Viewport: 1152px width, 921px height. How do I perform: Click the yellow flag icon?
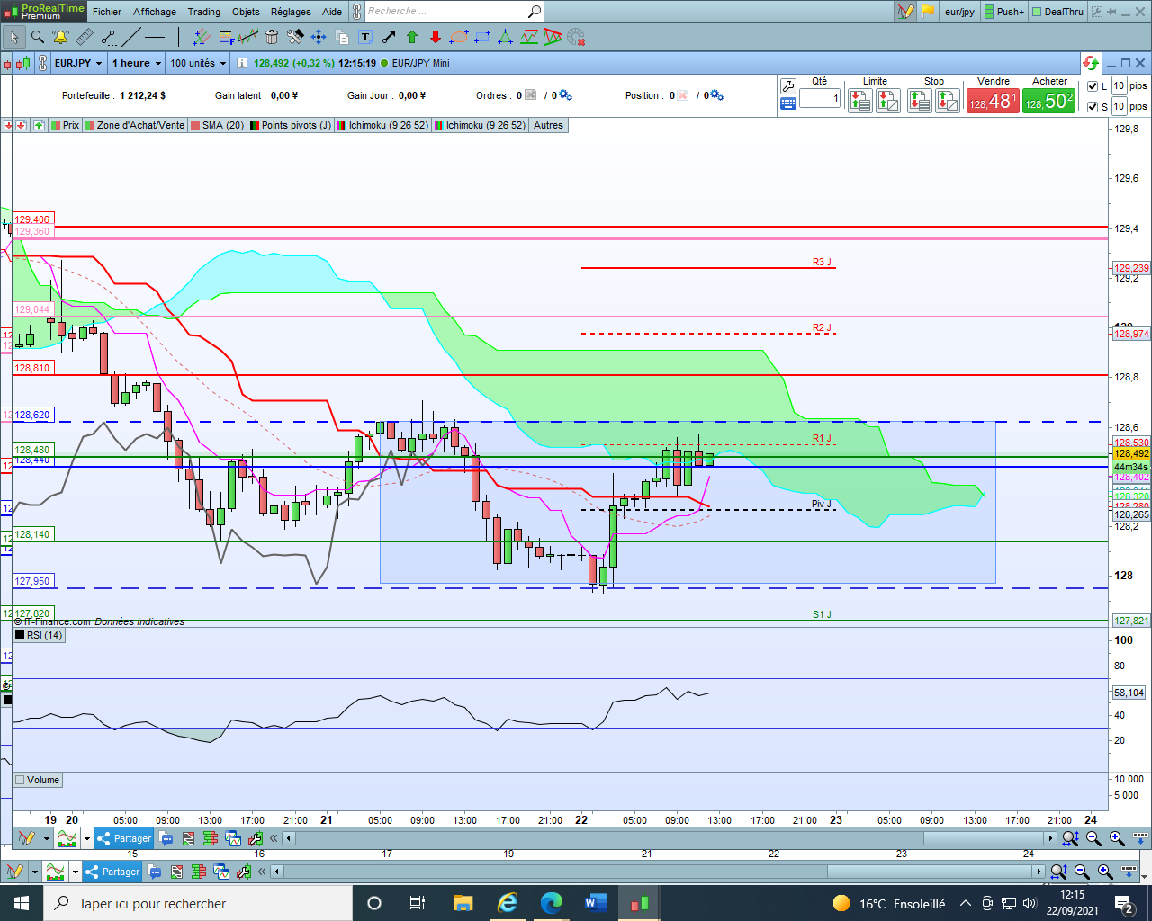coord(927,12)
